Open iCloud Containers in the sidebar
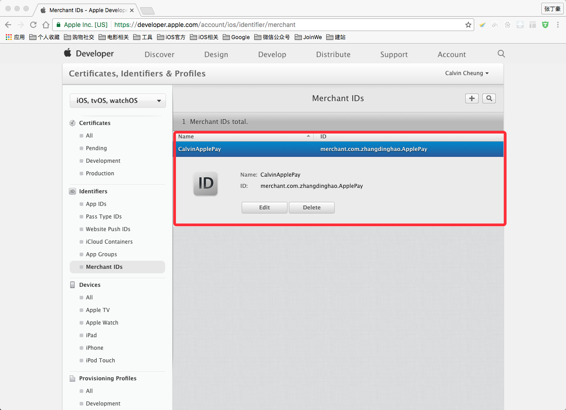The width and height of the screenshot is (566, 410). [x=109, y=241]
